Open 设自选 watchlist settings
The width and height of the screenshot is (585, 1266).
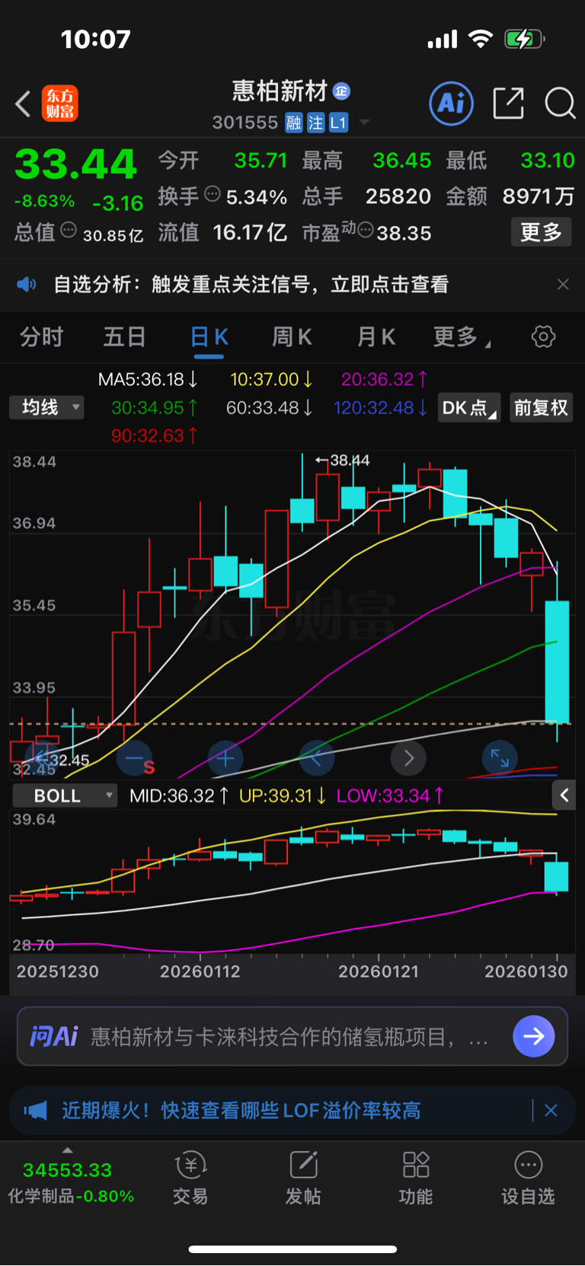pos(528,1178)
